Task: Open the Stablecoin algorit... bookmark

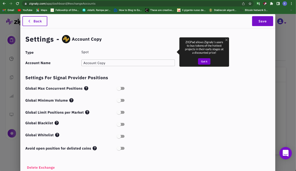Action: (223, 10)
